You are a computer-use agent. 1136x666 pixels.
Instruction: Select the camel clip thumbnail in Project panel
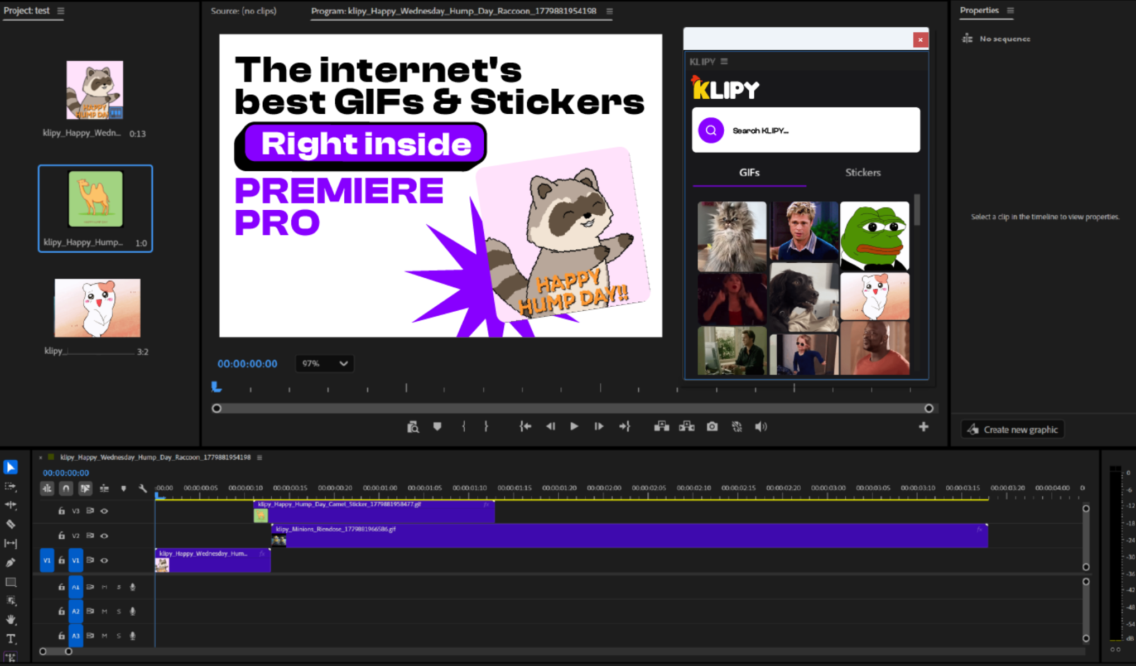point(95,199)
